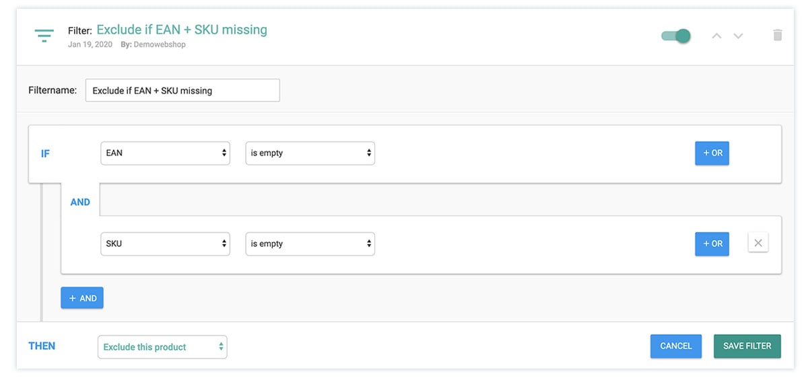Click the filter title heading link
Screen dimensions: 808x380
tap(182, 30)
